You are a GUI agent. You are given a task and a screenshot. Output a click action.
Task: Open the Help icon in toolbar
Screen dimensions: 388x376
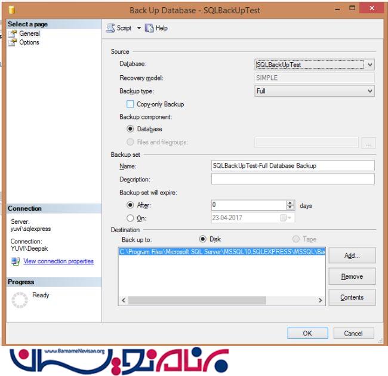coord(149,28)
